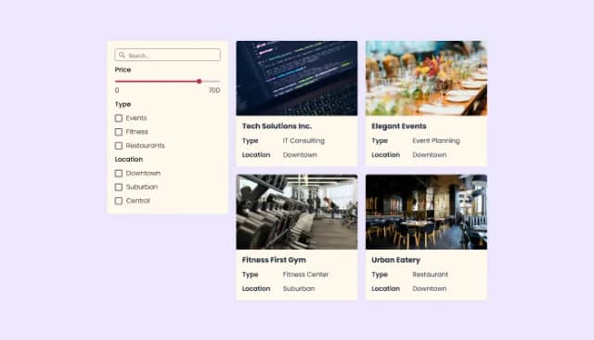Open the Urban Eatery restaurant image
The width and height of the screenshot is (594, 340).
pos(426,212)
